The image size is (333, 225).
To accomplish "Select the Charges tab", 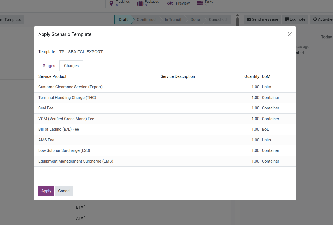I will pyautogui.click(x=71, y=66).
